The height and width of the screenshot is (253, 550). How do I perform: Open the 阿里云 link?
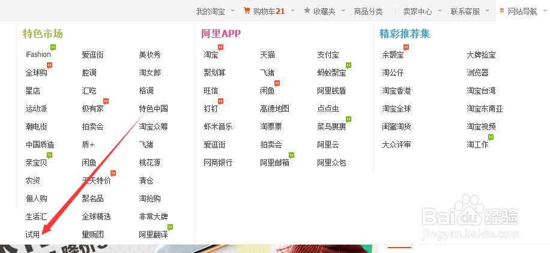coord(328,144)
